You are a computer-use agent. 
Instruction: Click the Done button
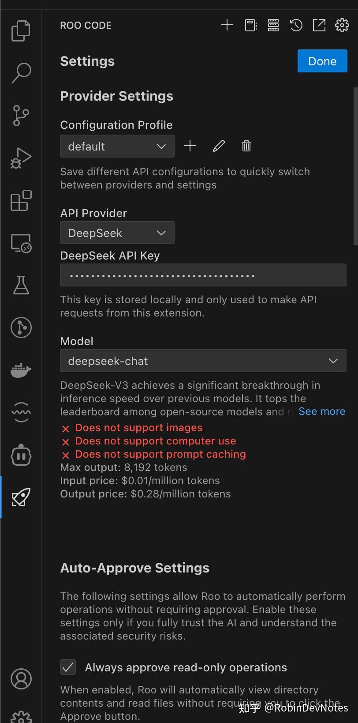322,61
